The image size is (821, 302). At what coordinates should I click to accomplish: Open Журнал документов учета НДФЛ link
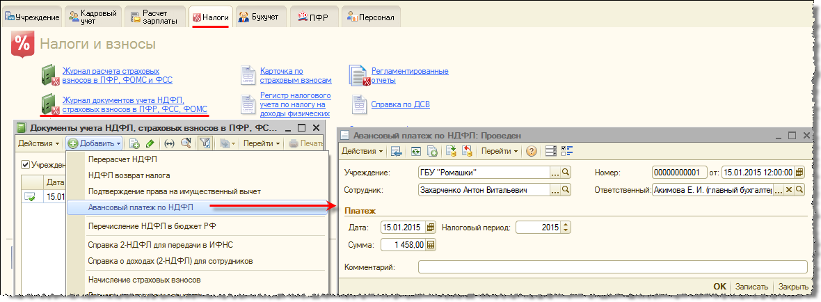pos(135,104)
